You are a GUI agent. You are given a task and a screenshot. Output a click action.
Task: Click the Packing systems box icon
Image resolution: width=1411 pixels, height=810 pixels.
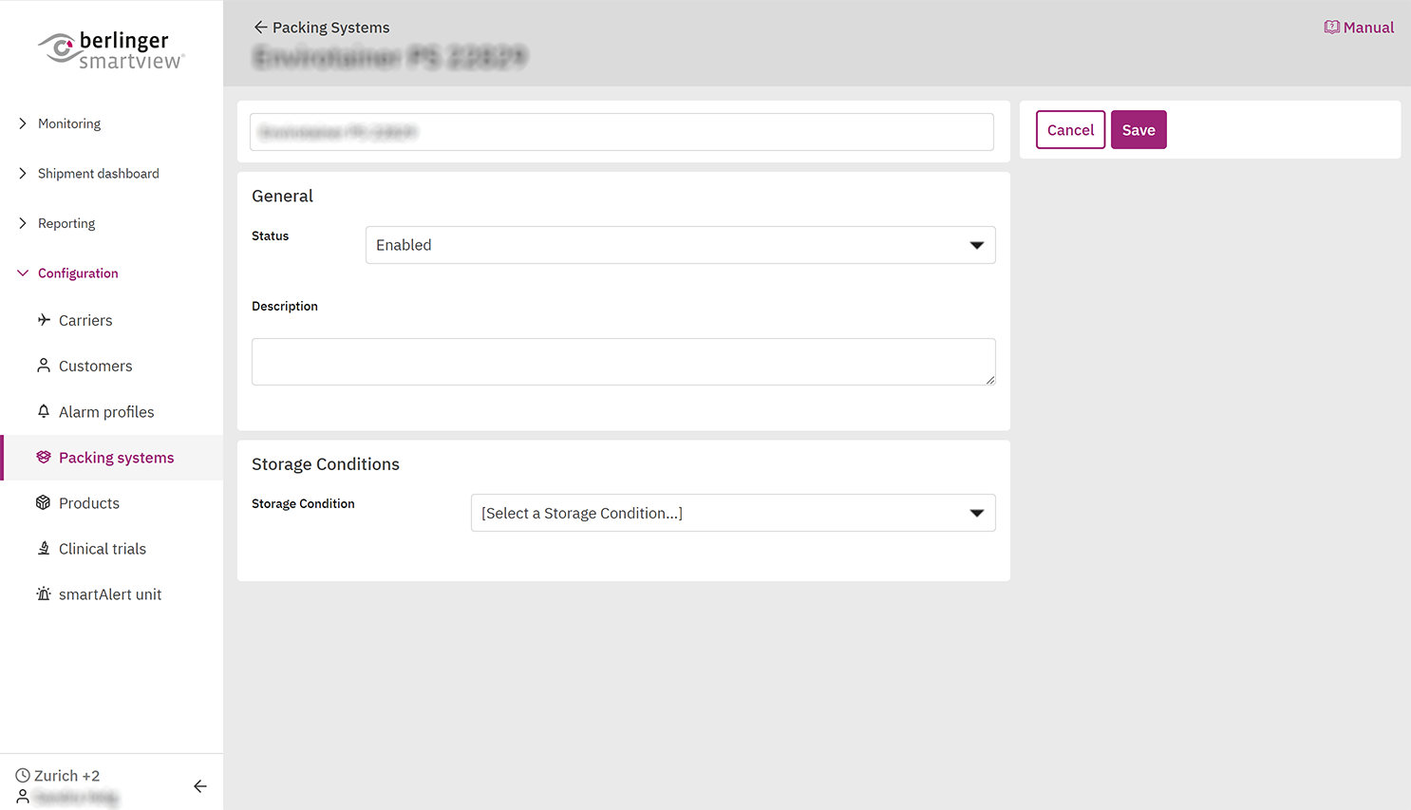(x=44, y=457)
